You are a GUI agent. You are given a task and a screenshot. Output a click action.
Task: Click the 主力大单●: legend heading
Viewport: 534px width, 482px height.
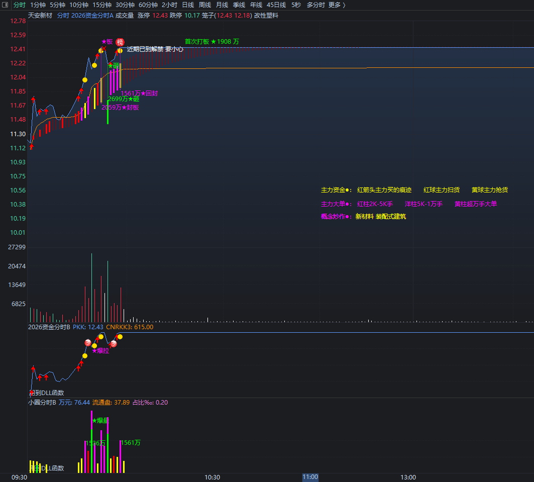337,204
